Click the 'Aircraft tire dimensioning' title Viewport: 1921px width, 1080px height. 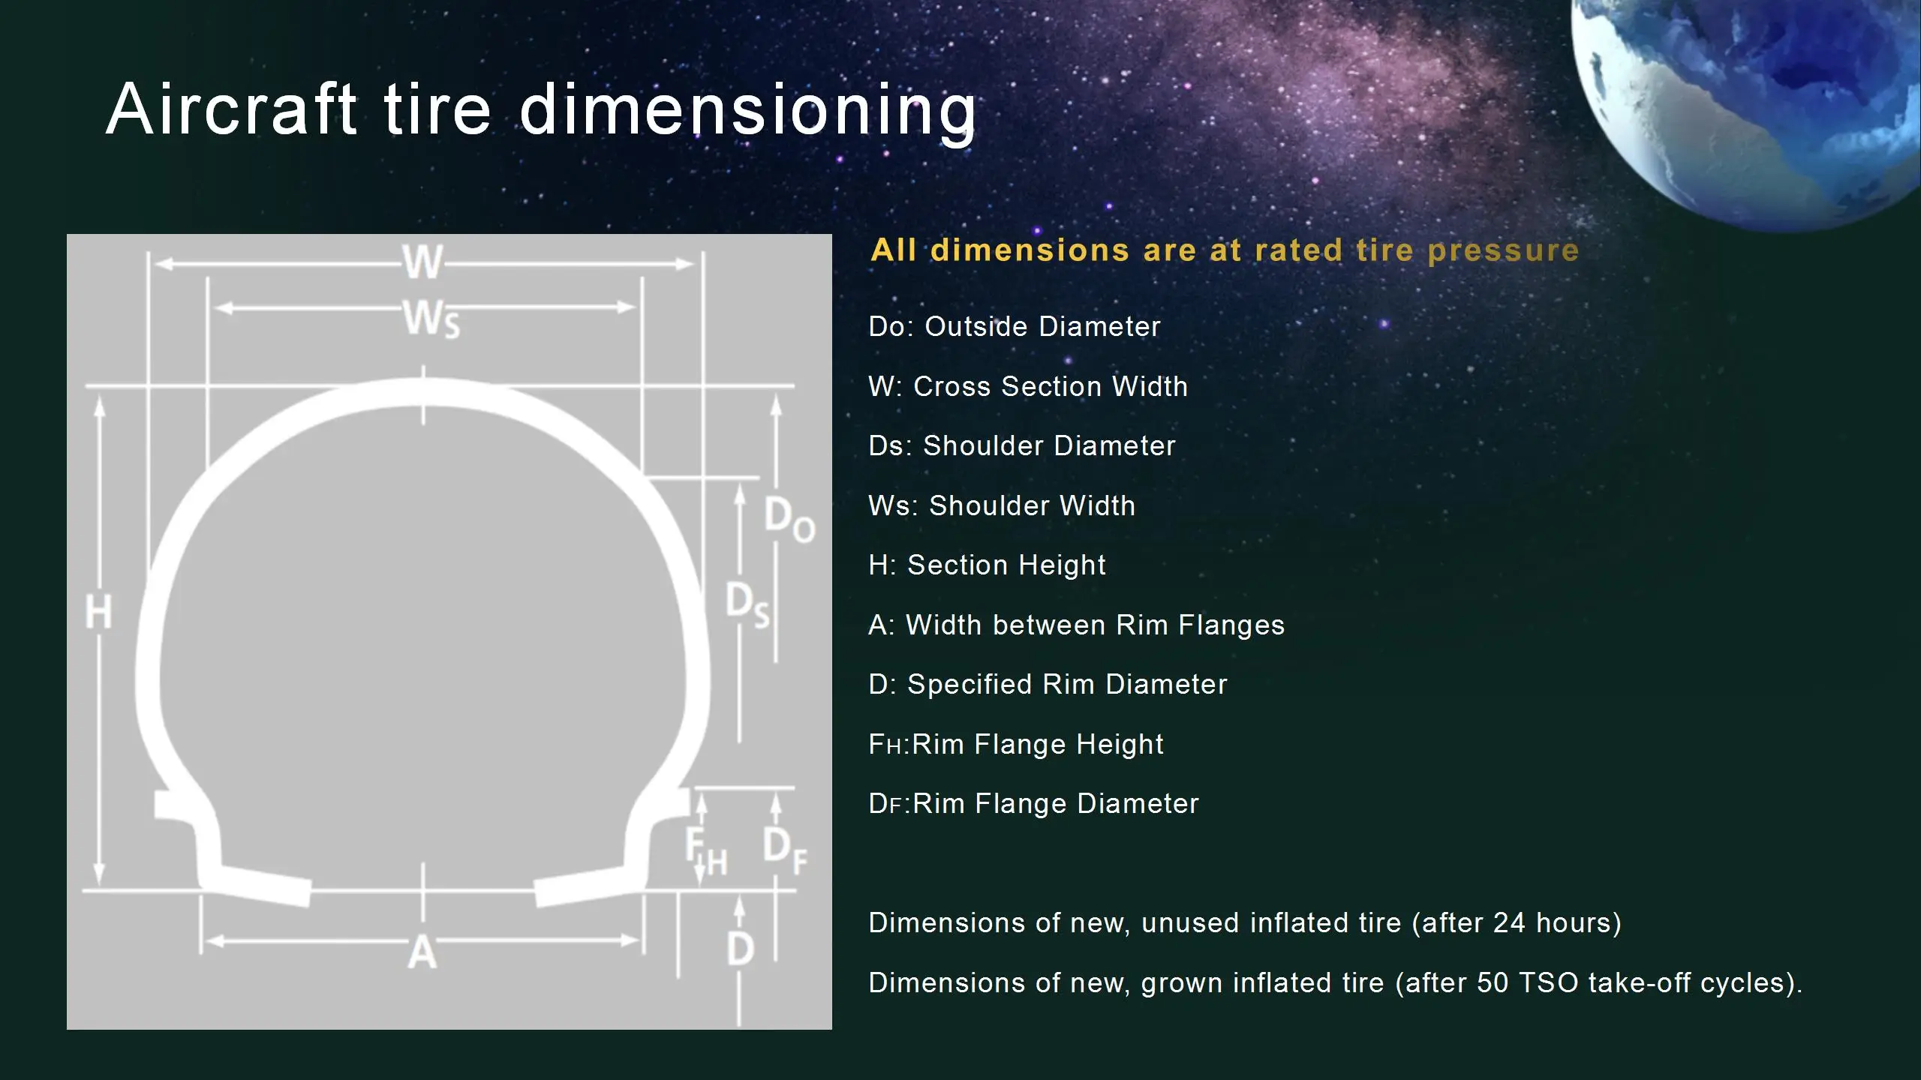541,111
